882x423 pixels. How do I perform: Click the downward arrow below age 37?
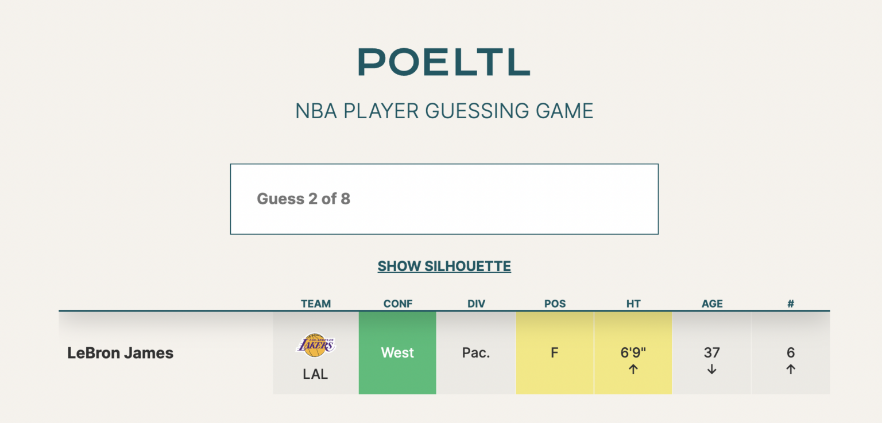point(711,369)
